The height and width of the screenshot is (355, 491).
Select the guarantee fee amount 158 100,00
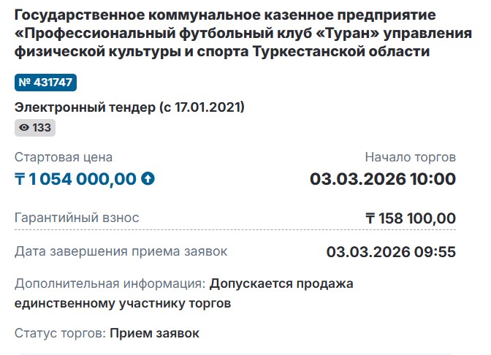pos(416,218)
